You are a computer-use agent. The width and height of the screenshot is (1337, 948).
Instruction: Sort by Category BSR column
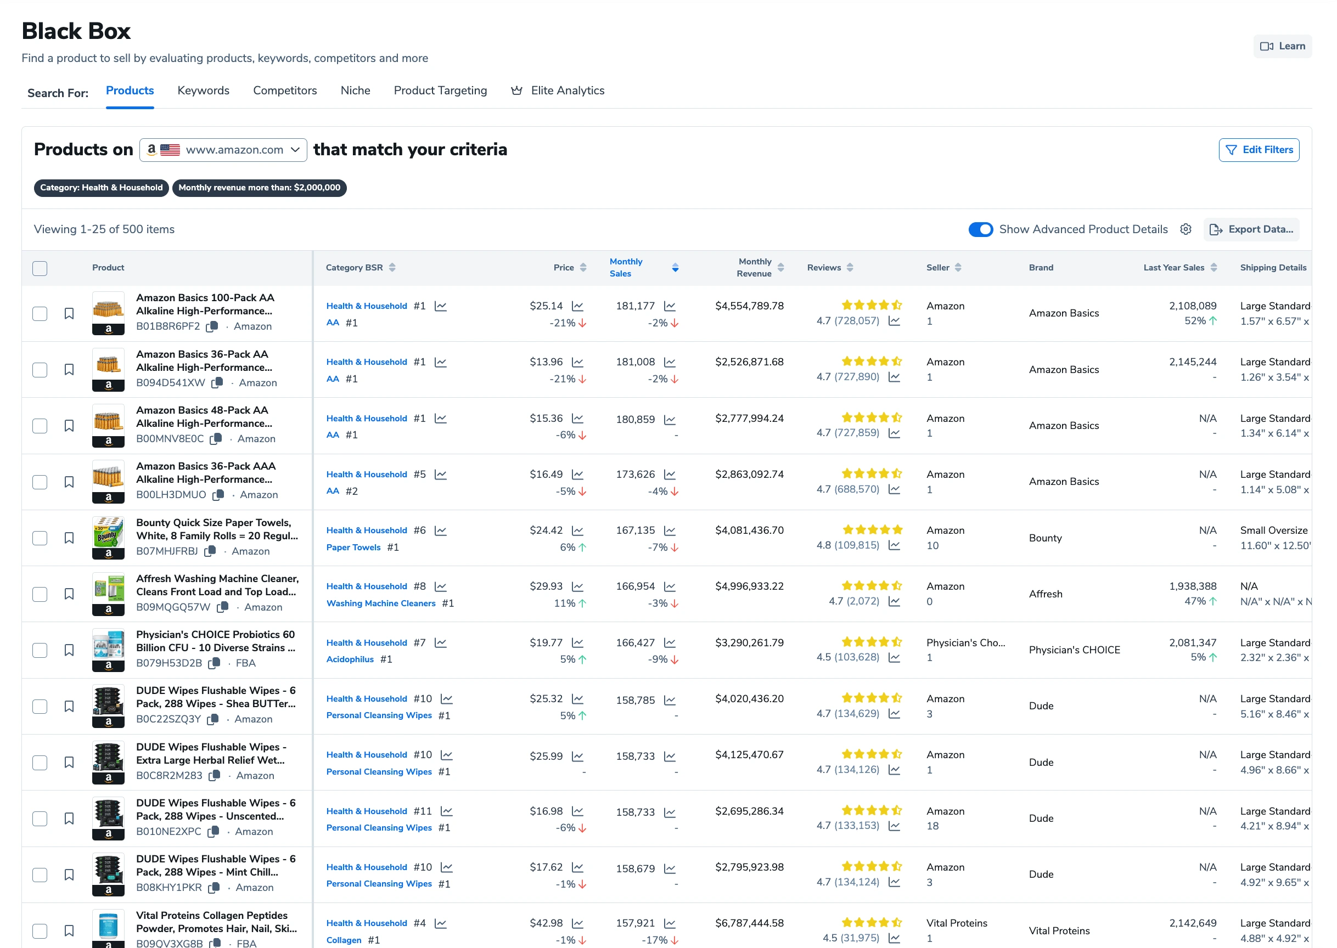pos(361,268)
